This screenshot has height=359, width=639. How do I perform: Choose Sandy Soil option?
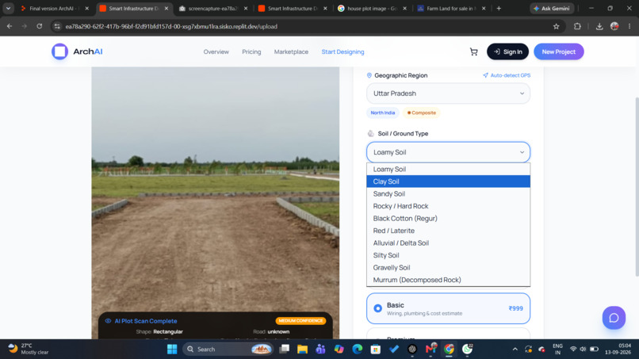448,193
